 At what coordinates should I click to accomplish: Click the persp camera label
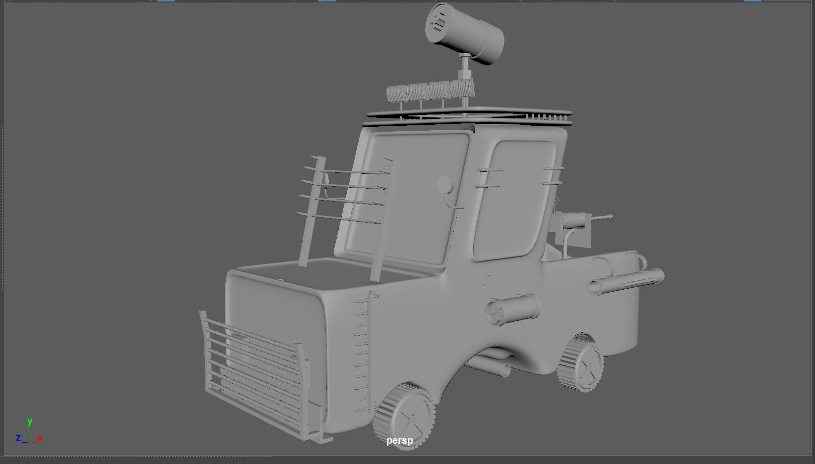pyautogui.click(x=399, y=440)
